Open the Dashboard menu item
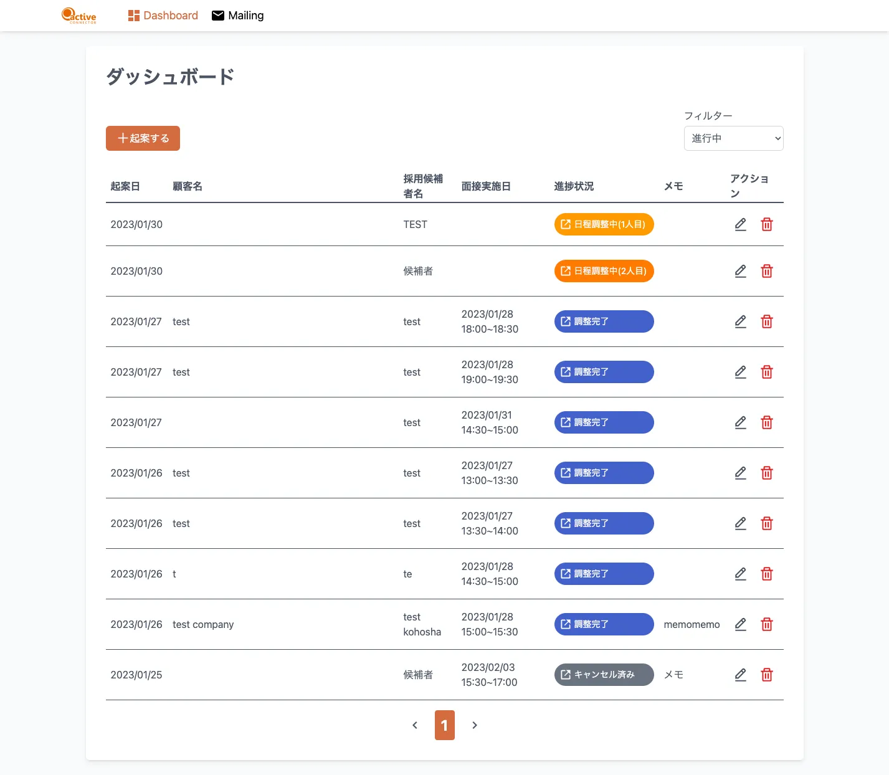Image resolution: width=889 pixels, height=775 pixels. pyautogui.click(x=163, y=16)
